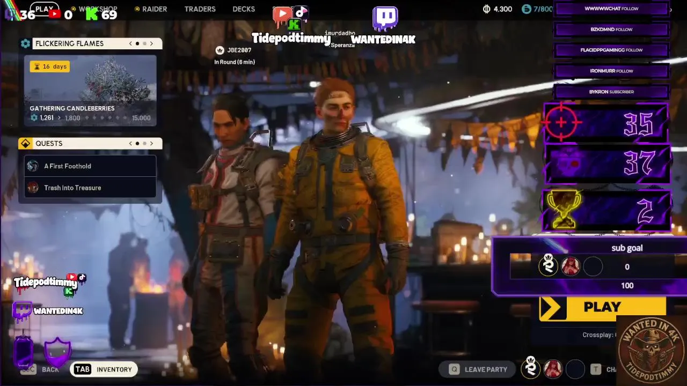Click the JBE2007 player name

pyautogui.click(x=239, y=50)
